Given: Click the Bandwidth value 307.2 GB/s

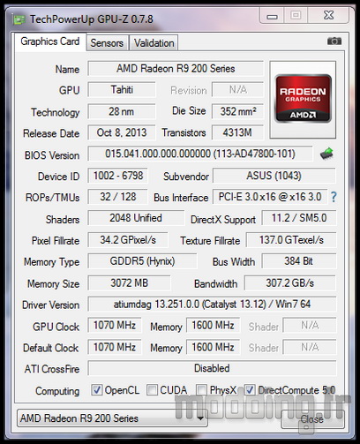Looking at the screenshot, I should pyautogui.click(x=290, y=283).
